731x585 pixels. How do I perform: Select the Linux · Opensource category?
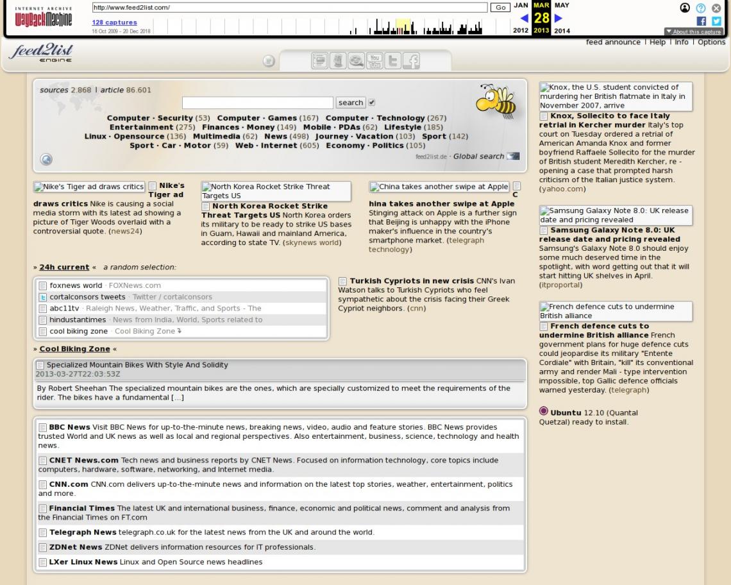124,136
